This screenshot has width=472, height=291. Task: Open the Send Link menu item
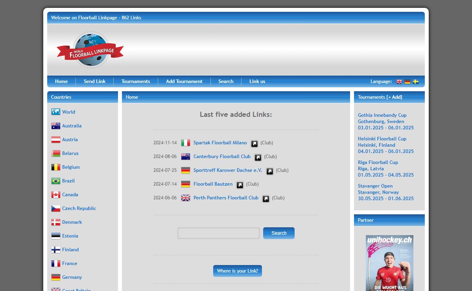(95, 81)
